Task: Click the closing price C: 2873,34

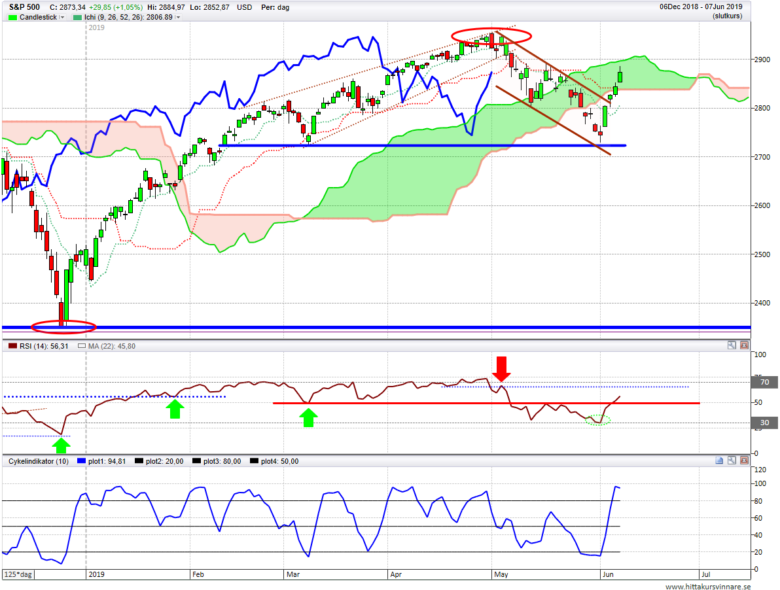Action: (67, 7)
